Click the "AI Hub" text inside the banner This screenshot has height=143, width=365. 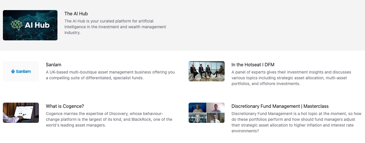tap(37, 25)
